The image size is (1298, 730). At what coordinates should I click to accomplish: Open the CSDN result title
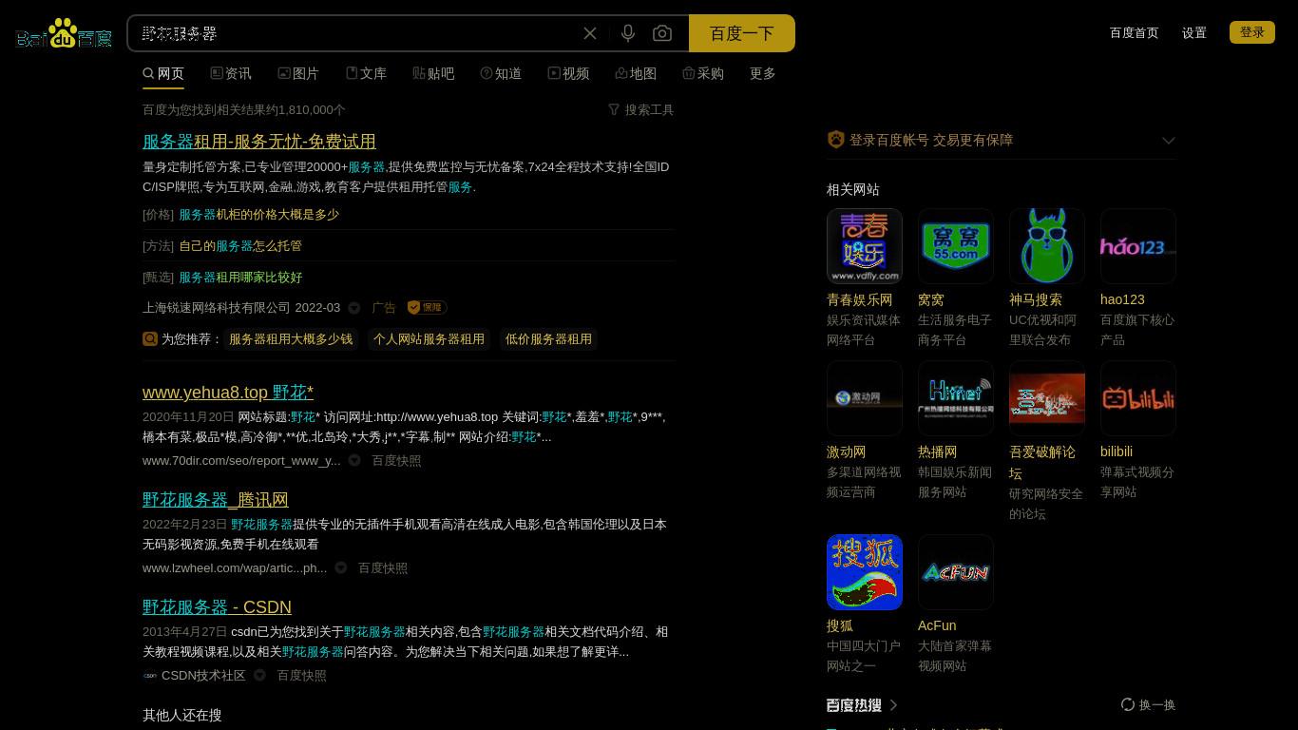tap(217, 606)
